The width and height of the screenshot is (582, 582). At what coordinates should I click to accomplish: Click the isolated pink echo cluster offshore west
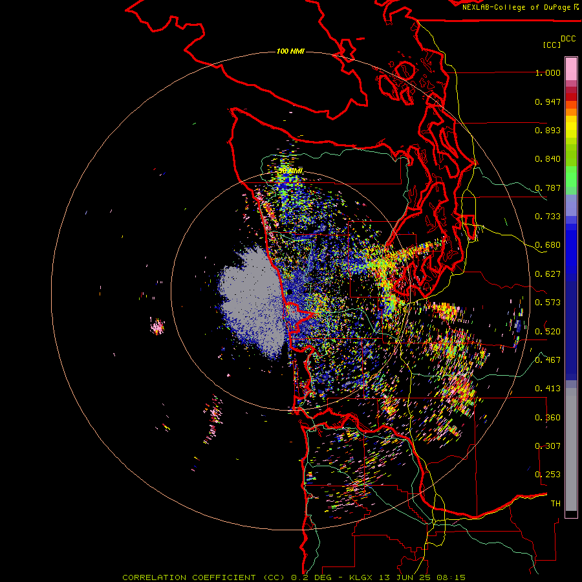coord(157,327)
